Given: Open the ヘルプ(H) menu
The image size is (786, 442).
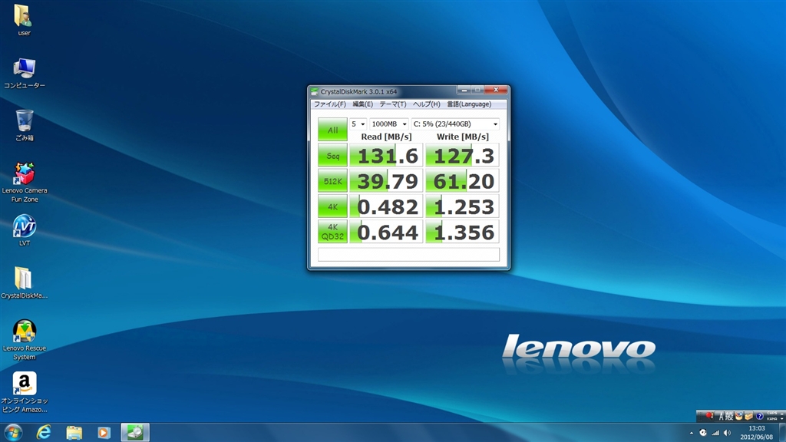Looking at the screenshot, I should (x=426, y=104).
